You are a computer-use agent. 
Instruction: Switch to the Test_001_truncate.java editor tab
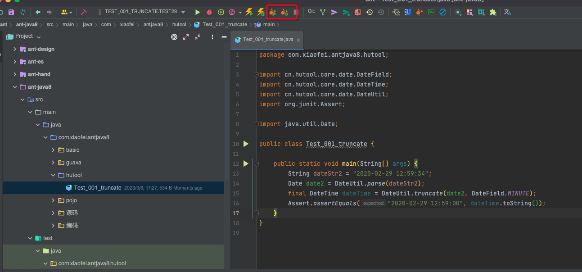(267, 40)
